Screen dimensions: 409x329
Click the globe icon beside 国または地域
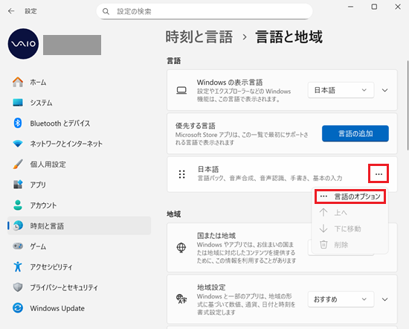point(181,247)
